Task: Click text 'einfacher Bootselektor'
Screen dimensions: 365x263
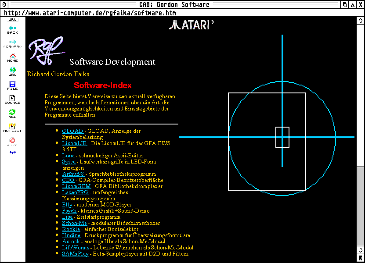Action: 111,229
